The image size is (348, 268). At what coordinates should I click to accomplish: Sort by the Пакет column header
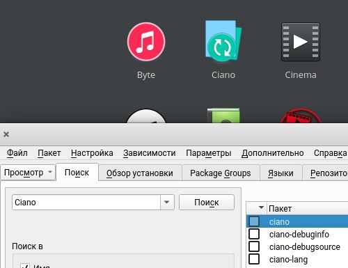(x=308, y=208)
